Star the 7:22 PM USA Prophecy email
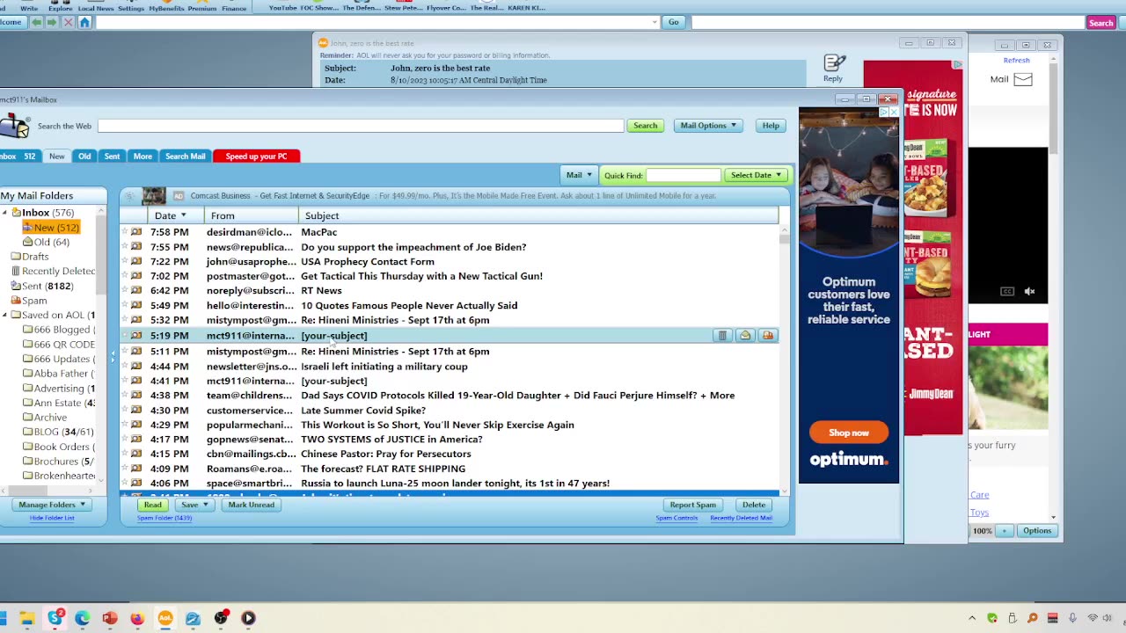 125,261
